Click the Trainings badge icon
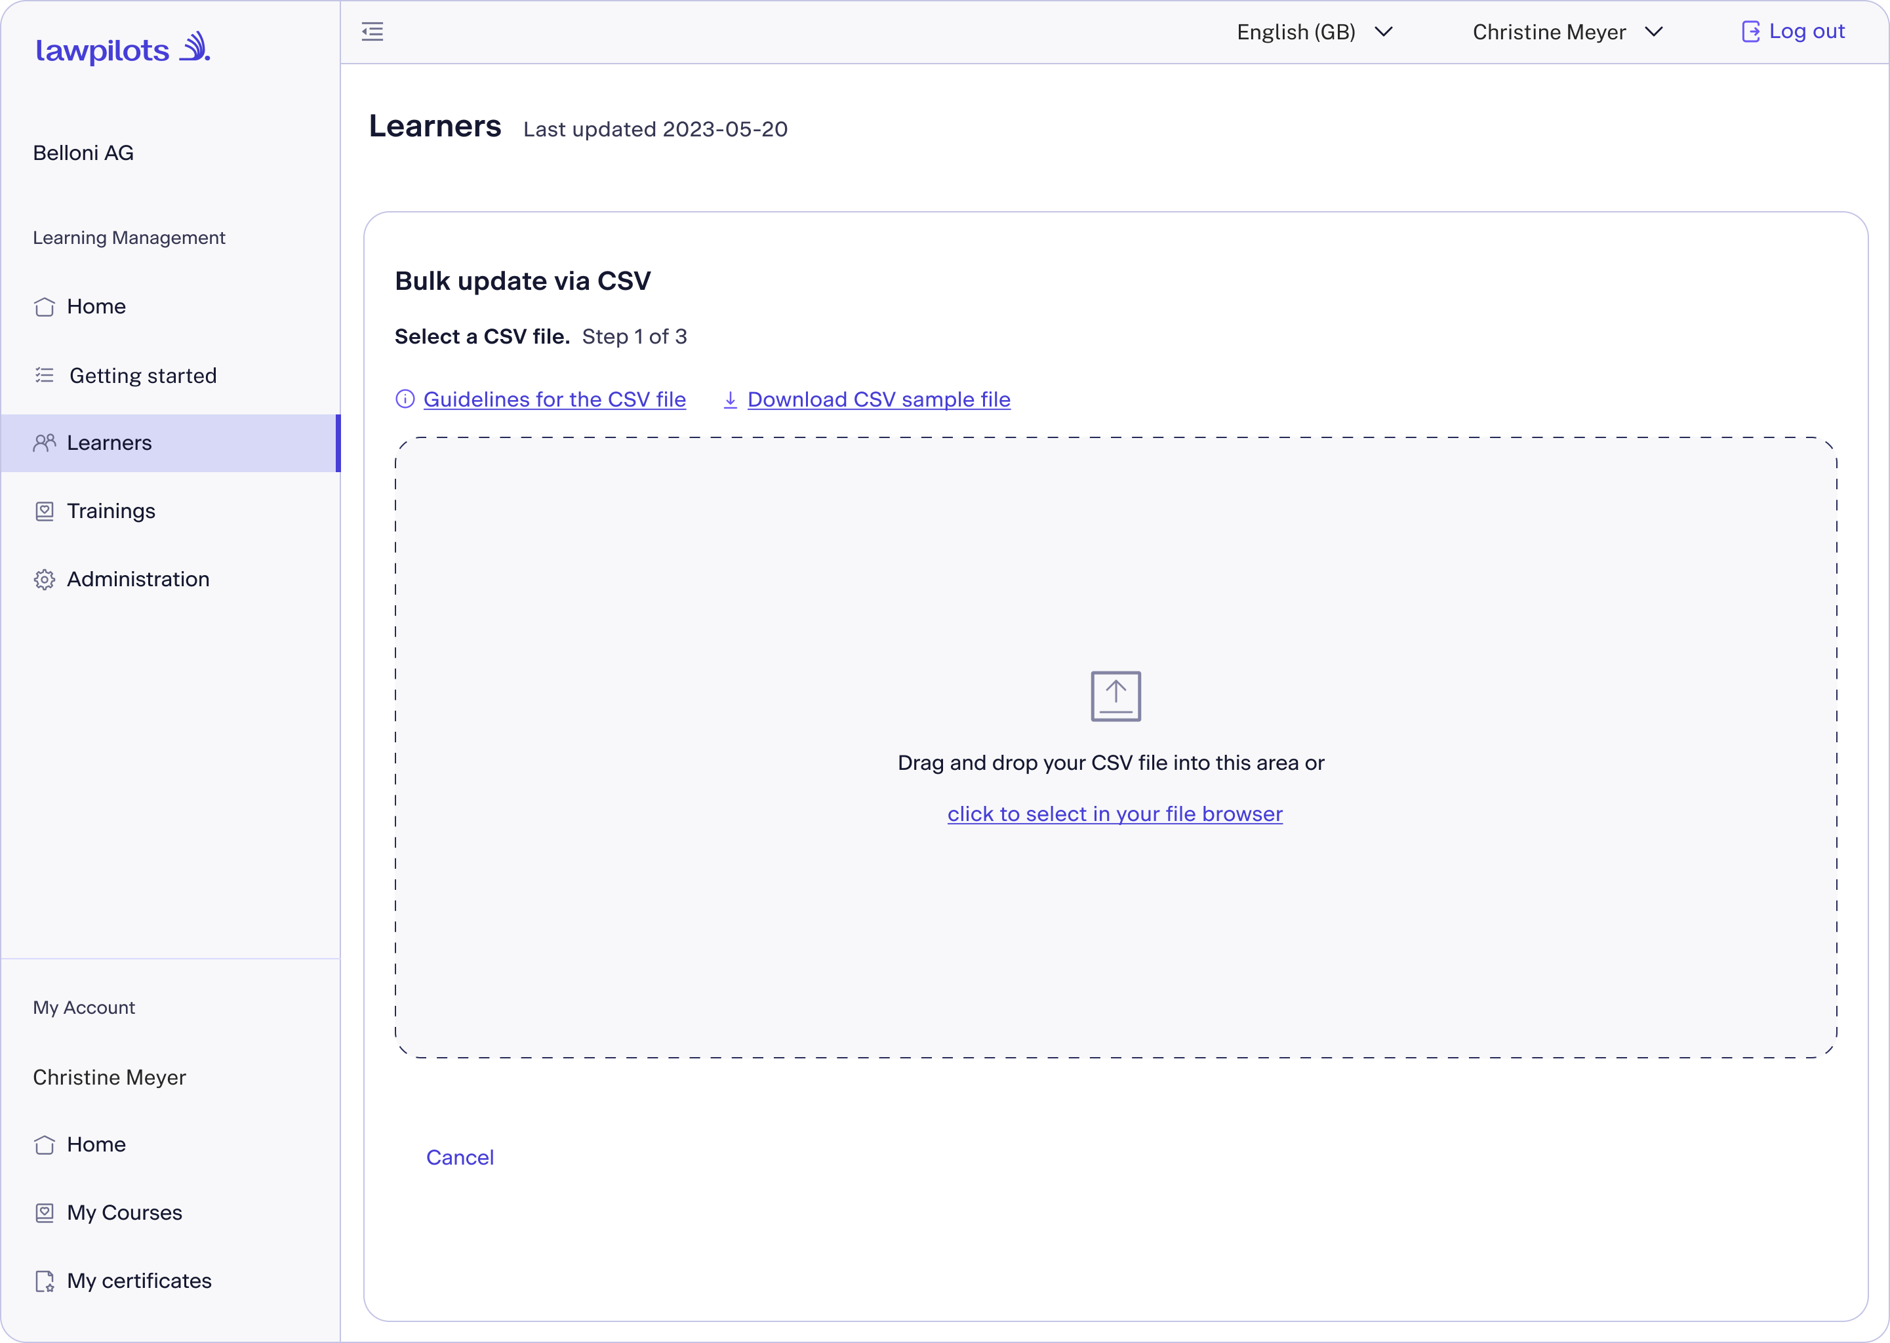Screen dimensions: 1890x1343 45,511
